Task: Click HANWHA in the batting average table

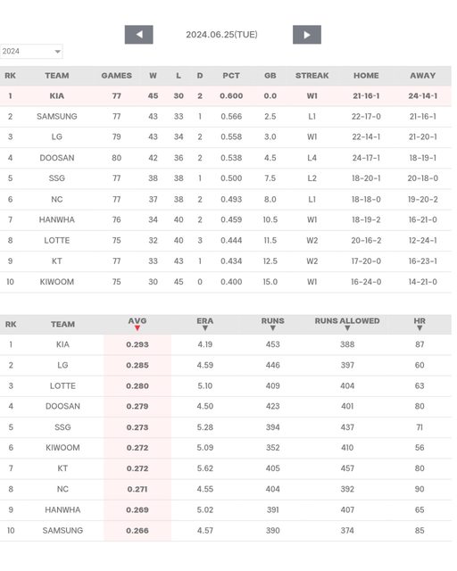Action: (x=62, y=509)
